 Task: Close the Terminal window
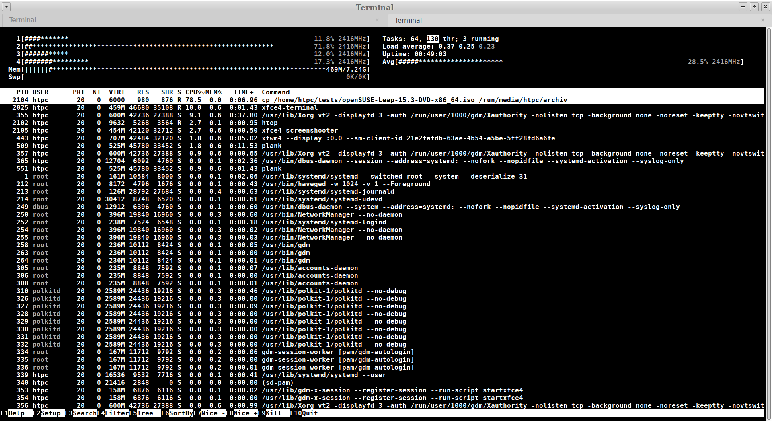point(765,7)
